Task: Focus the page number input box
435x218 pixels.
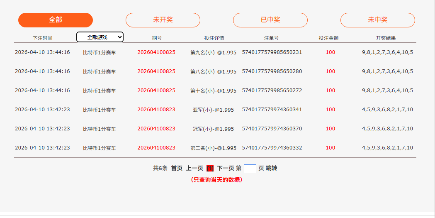Action: (x=250, y=169)
